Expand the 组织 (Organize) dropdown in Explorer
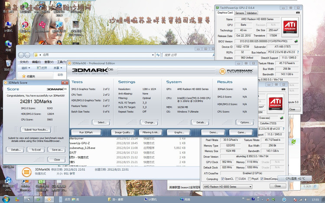The image size is (325, 203). click(x=26, y=68)
